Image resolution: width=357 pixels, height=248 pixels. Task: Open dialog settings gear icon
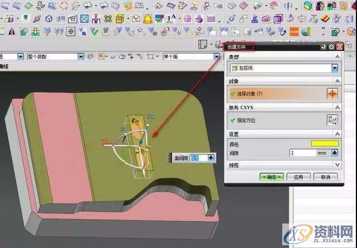click(x=331, y=47)
